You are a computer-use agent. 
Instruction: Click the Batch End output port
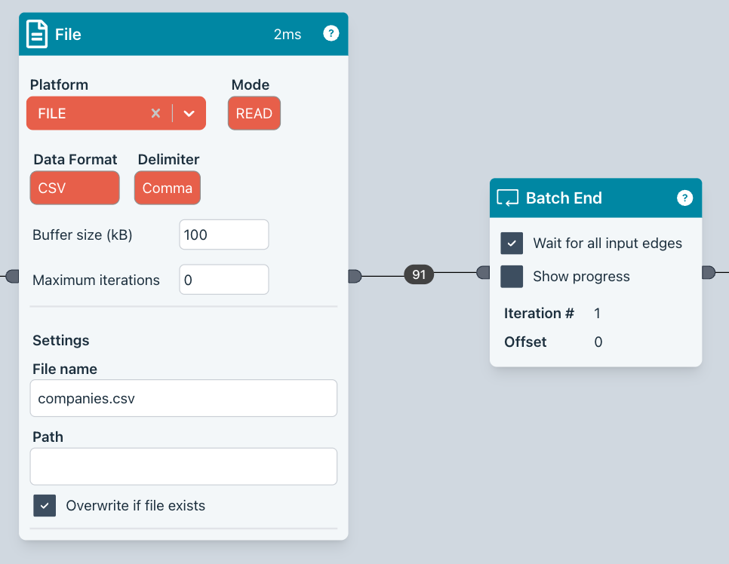(708, 273)
